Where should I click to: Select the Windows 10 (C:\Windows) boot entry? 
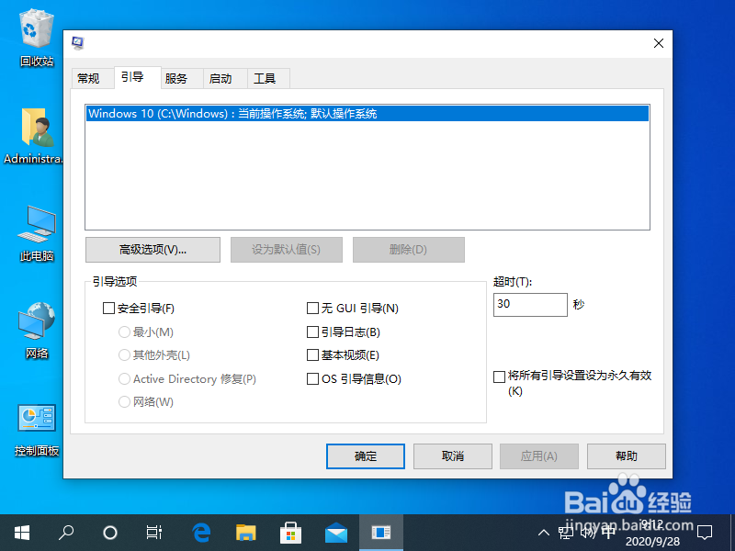[367, 113]
